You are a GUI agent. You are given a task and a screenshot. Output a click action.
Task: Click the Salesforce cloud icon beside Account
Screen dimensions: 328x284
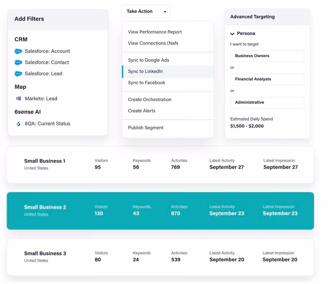pyautogui.click(x=18, y=51)
